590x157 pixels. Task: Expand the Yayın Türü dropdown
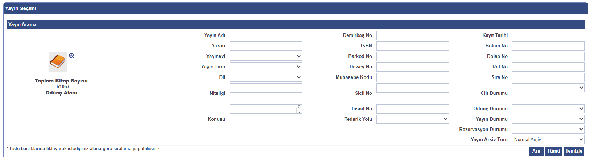265,67
